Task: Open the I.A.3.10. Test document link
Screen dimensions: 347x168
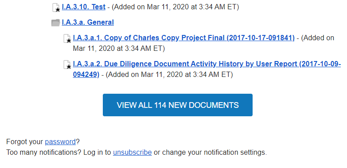Action: [x=84, y=7]
